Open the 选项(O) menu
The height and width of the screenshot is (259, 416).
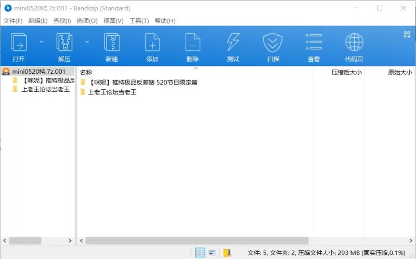click(x=87, y=21)
